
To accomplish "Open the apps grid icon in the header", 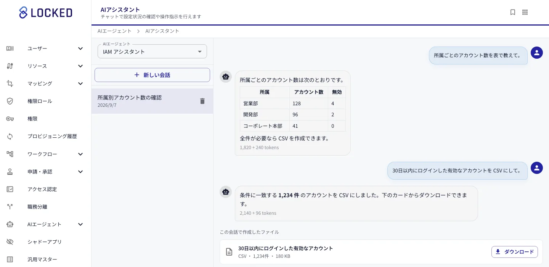I will [525, 12].
